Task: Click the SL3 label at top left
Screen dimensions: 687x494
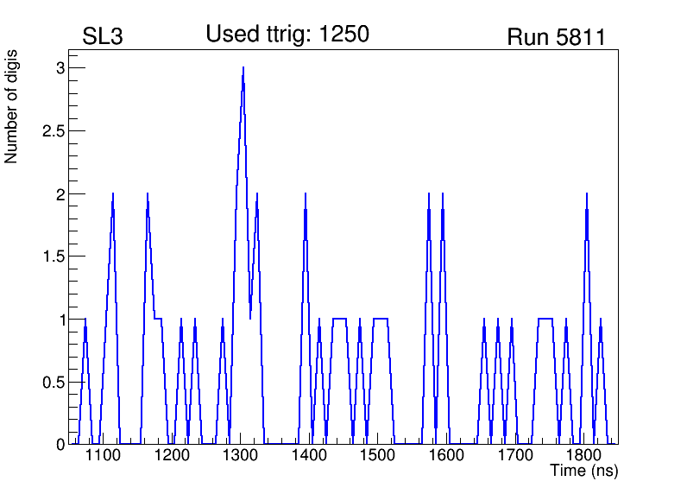Action: [103, 37]
